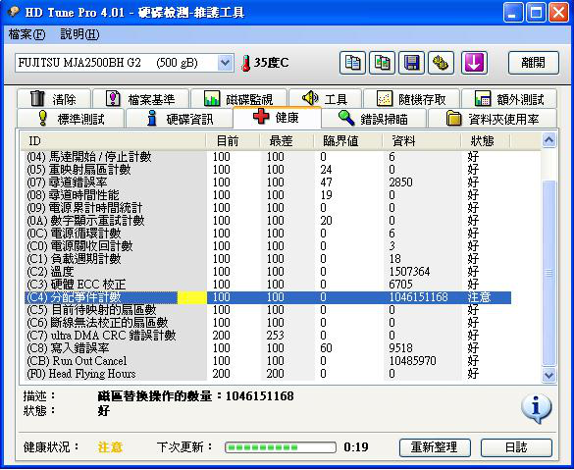This screenshot has width=574, height=470.
Task: Click the scrollbar down arrow in attribute list
Action: click(x=548, y=375)
